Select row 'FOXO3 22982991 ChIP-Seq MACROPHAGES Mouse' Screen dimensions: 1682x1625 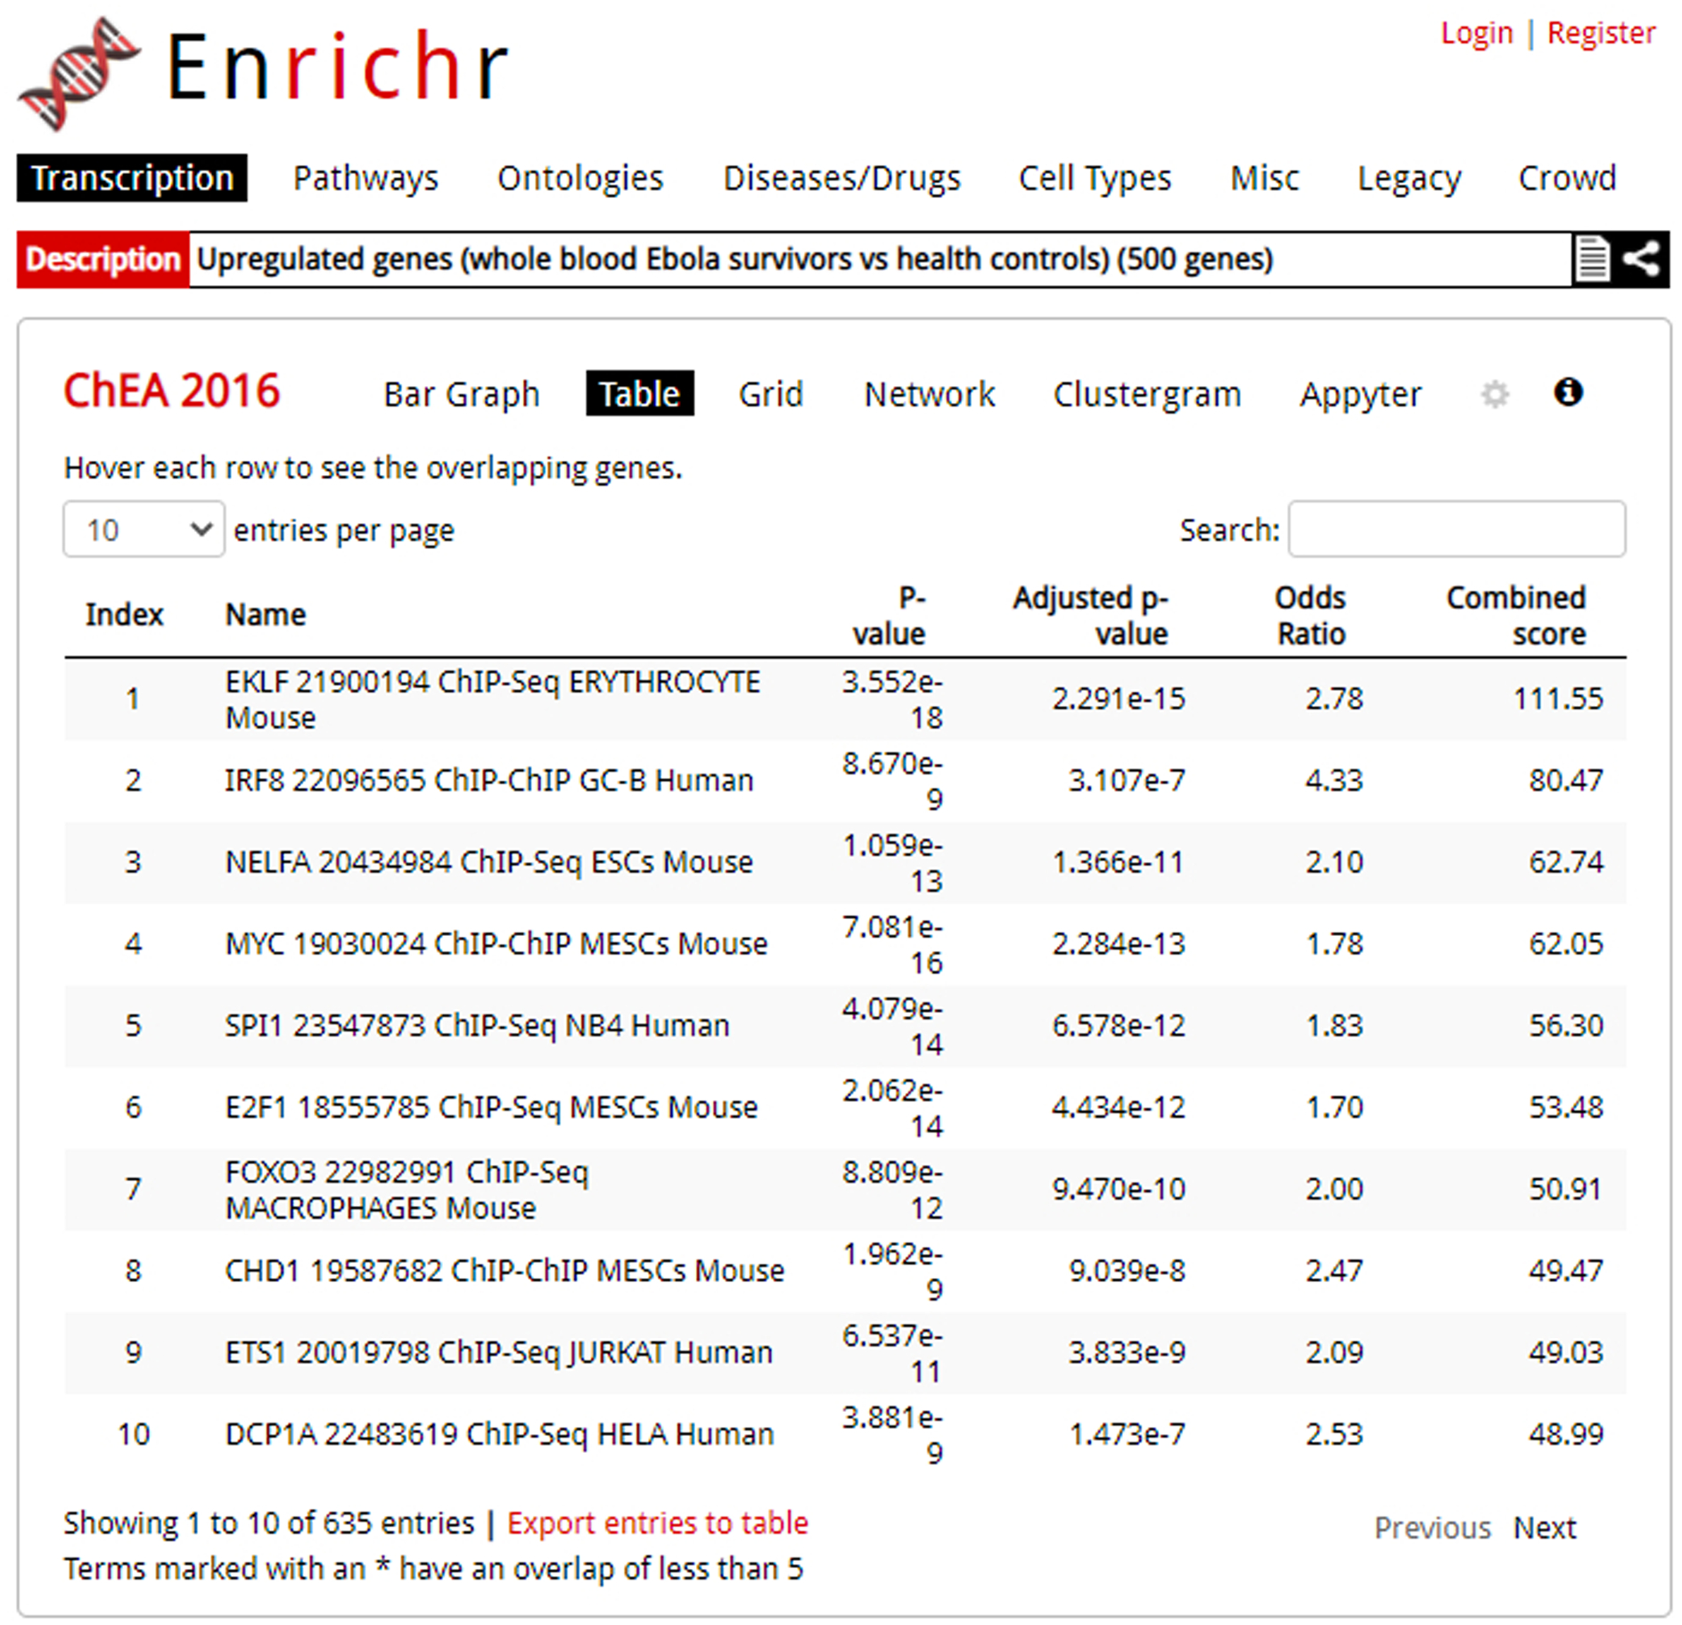845,1190
